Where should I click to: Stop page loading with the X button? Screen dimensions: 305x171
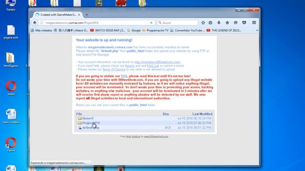pos(151,23)
